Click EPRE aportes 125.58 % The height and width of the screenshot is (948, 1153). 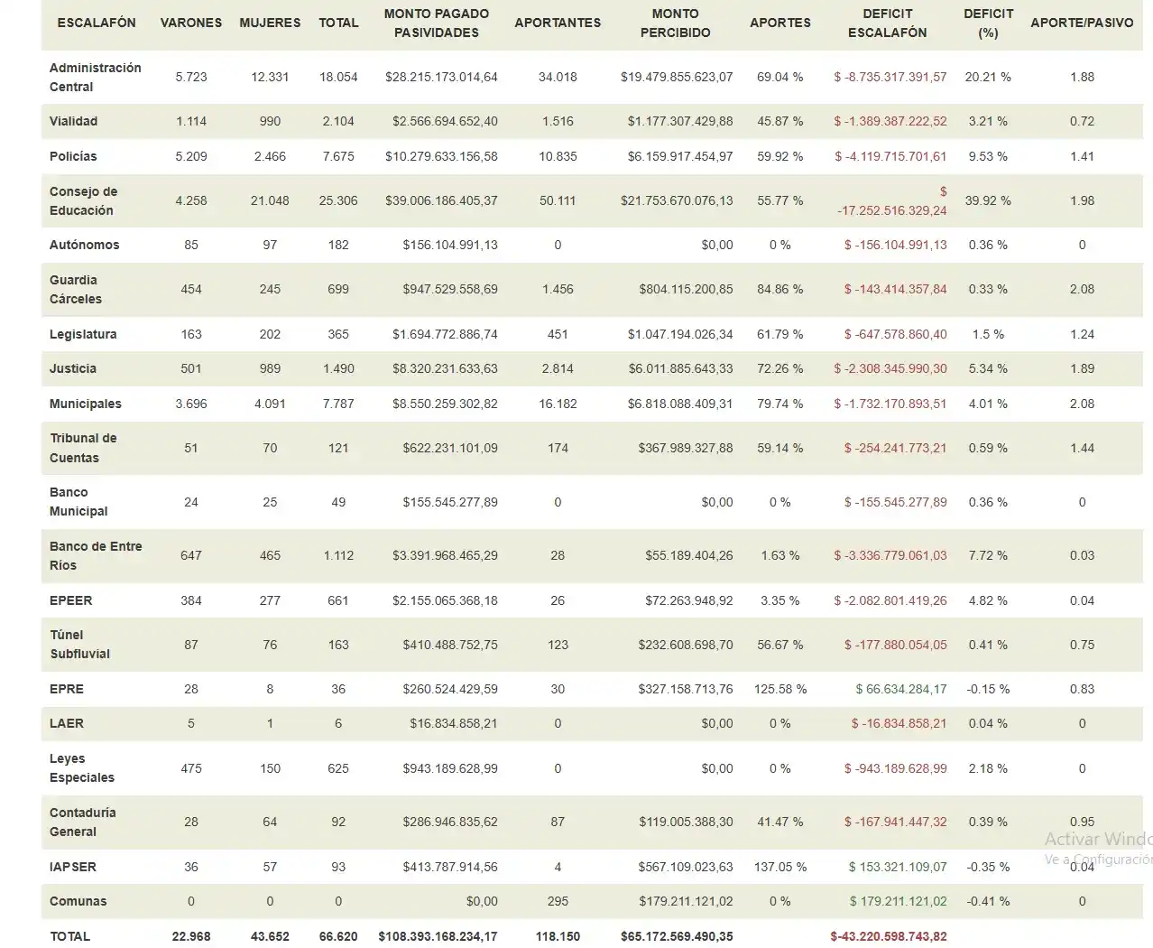(x=780, y=689)
